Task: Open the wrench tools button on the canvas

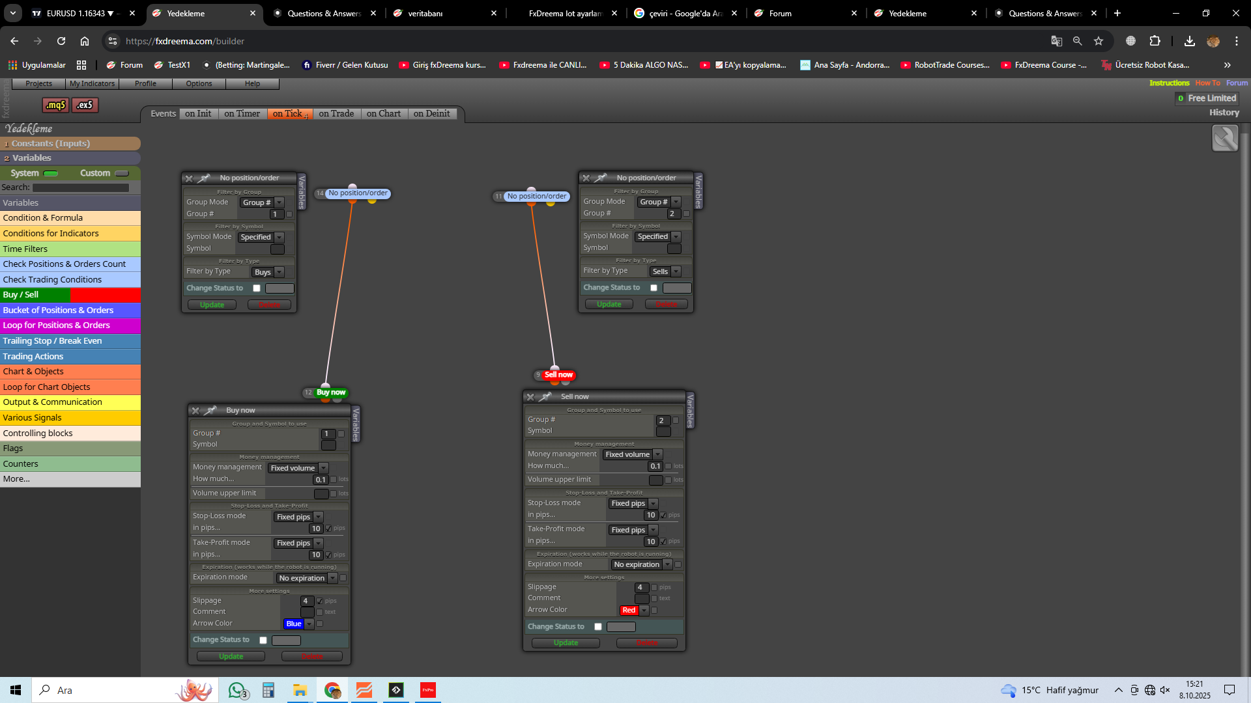Action: [1225, 138]
